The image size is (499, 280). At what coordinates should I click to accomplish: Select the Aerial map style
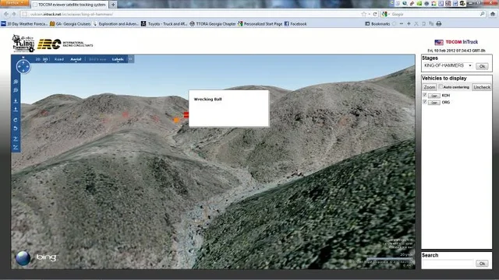[76, 59]
